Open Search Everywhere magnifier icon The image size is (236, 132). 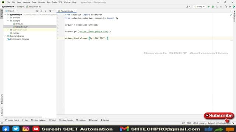click(x=226, y=7)
